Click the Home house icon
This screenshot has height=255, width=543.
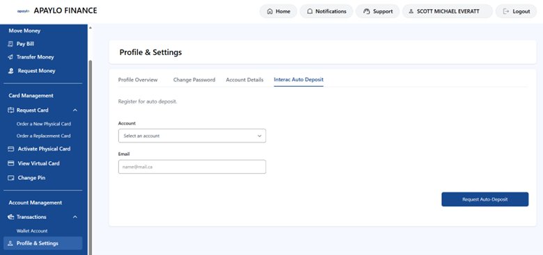pyautogui.click(x=270, y=11)
